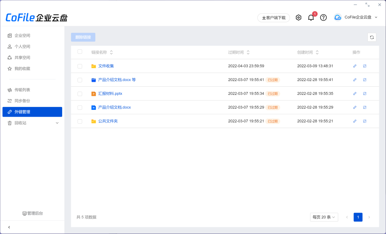Click the multi-file icon of 产品介绍文档.docx 等
The width and height of the screenshot is (386, 234).
pos(94,80)
